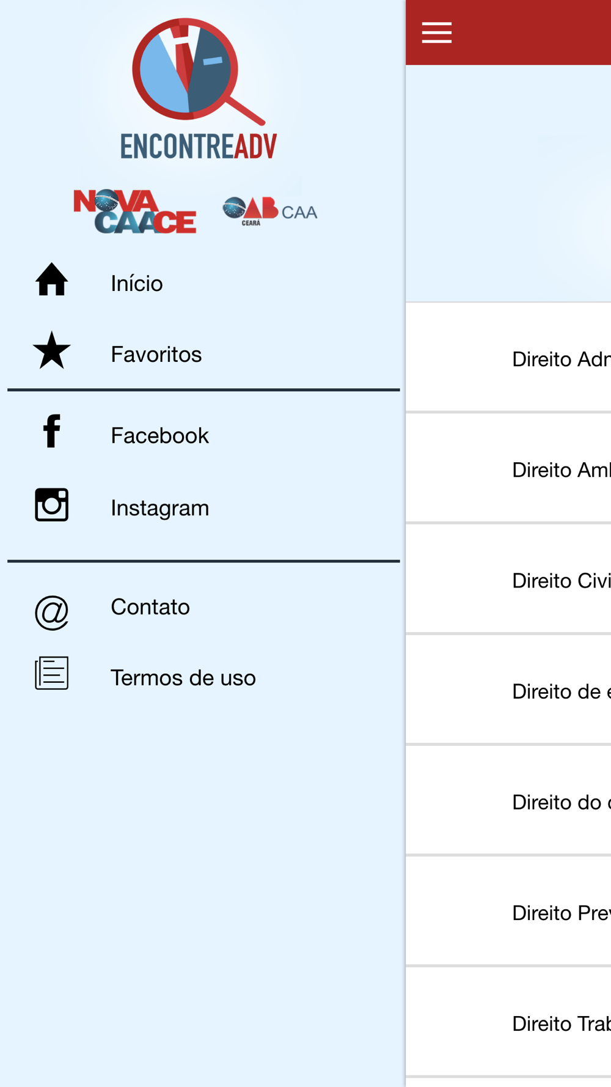
Task: Click the Facebook f icon
Action: click(52, 431)
